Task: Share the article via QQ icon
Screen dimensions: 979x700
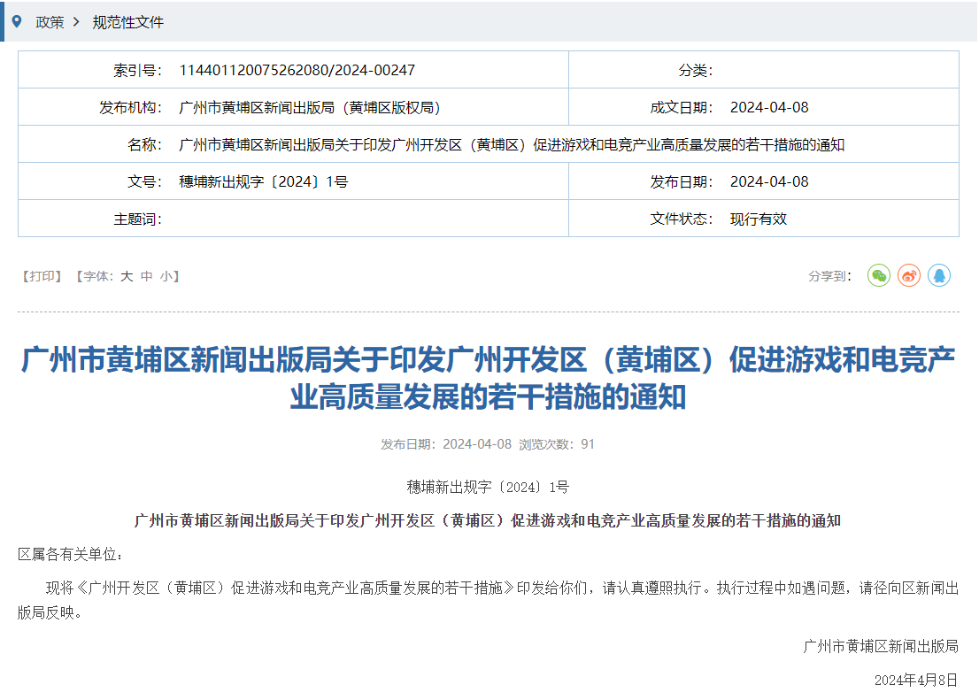Action: pyautogui.click(x=940, y=275)
